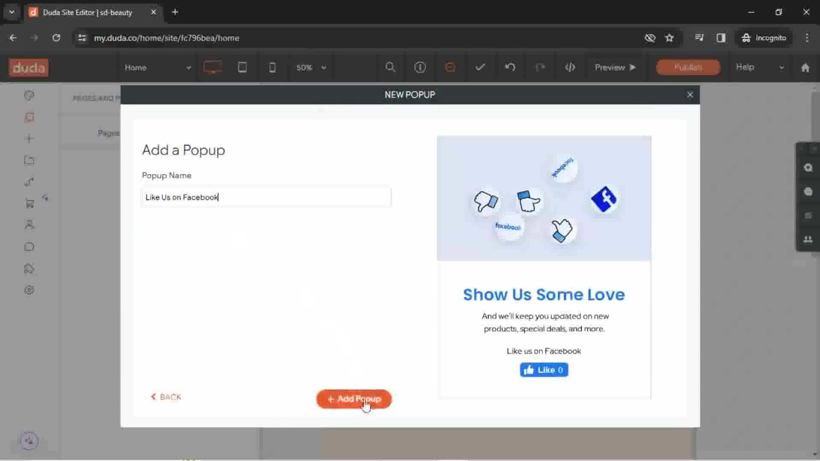Click the people icon in right floating panel
820x461 pixels.
click(x=808, y=239)
